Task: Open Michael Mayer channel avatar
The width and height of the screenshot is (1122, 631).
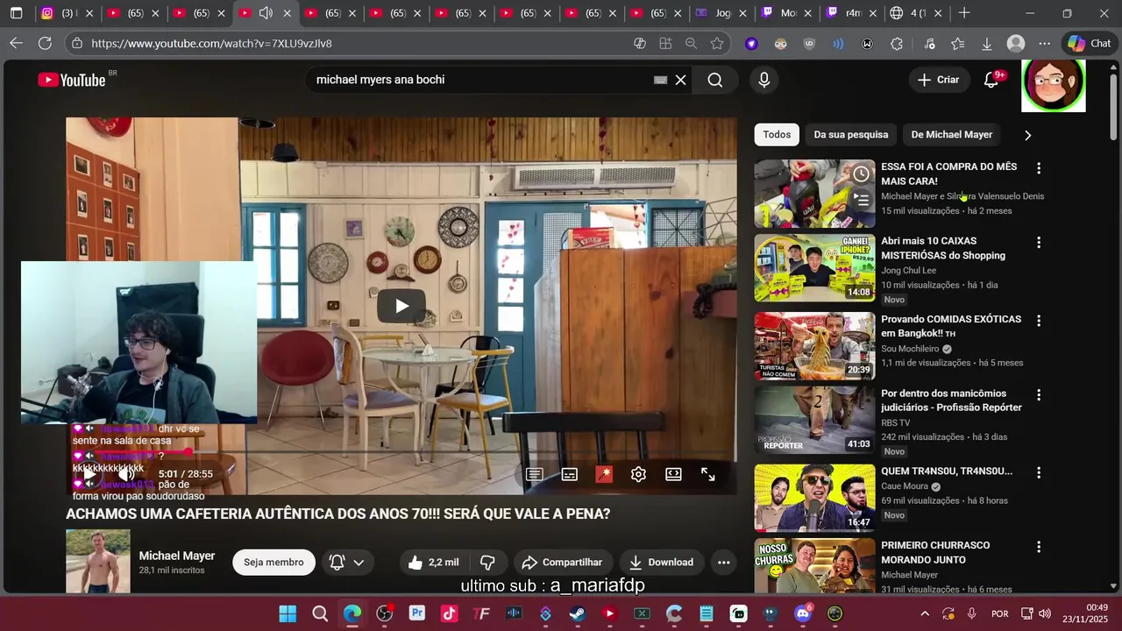Action: (x=97, y=561)
